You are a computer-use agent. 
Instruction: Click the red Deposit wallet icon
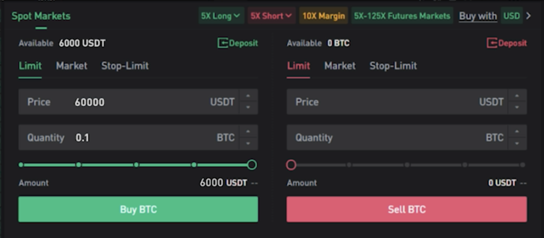pos(492,43)
